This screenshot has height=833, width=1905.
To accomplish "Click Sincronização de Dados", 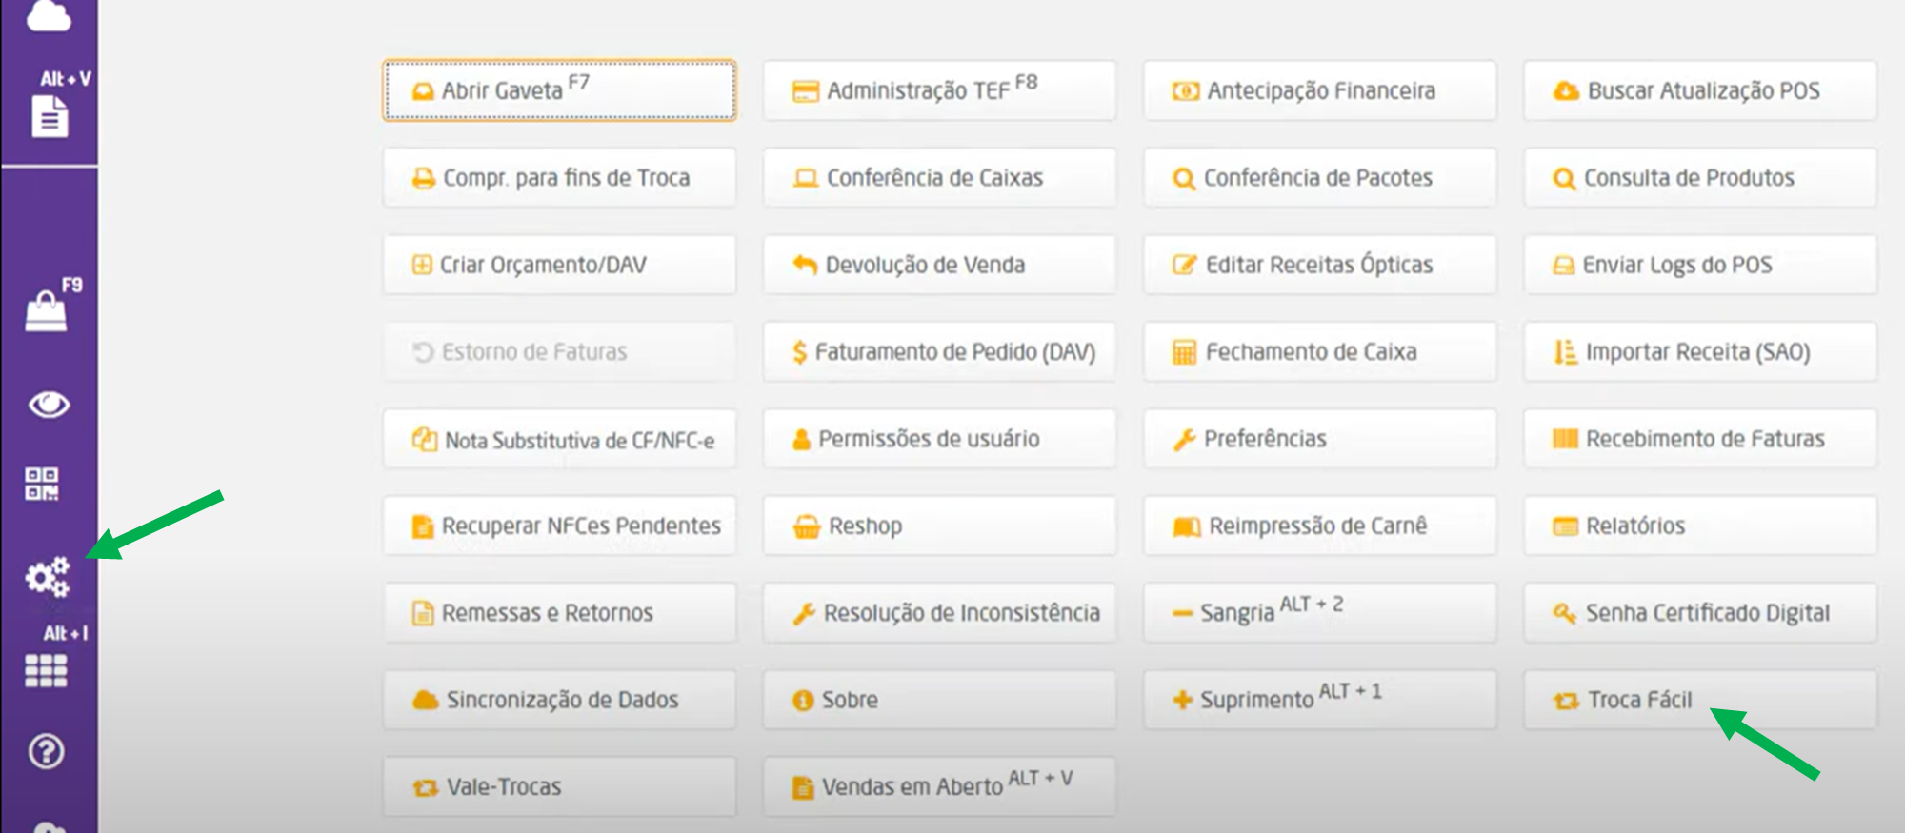I will (559, 700).
